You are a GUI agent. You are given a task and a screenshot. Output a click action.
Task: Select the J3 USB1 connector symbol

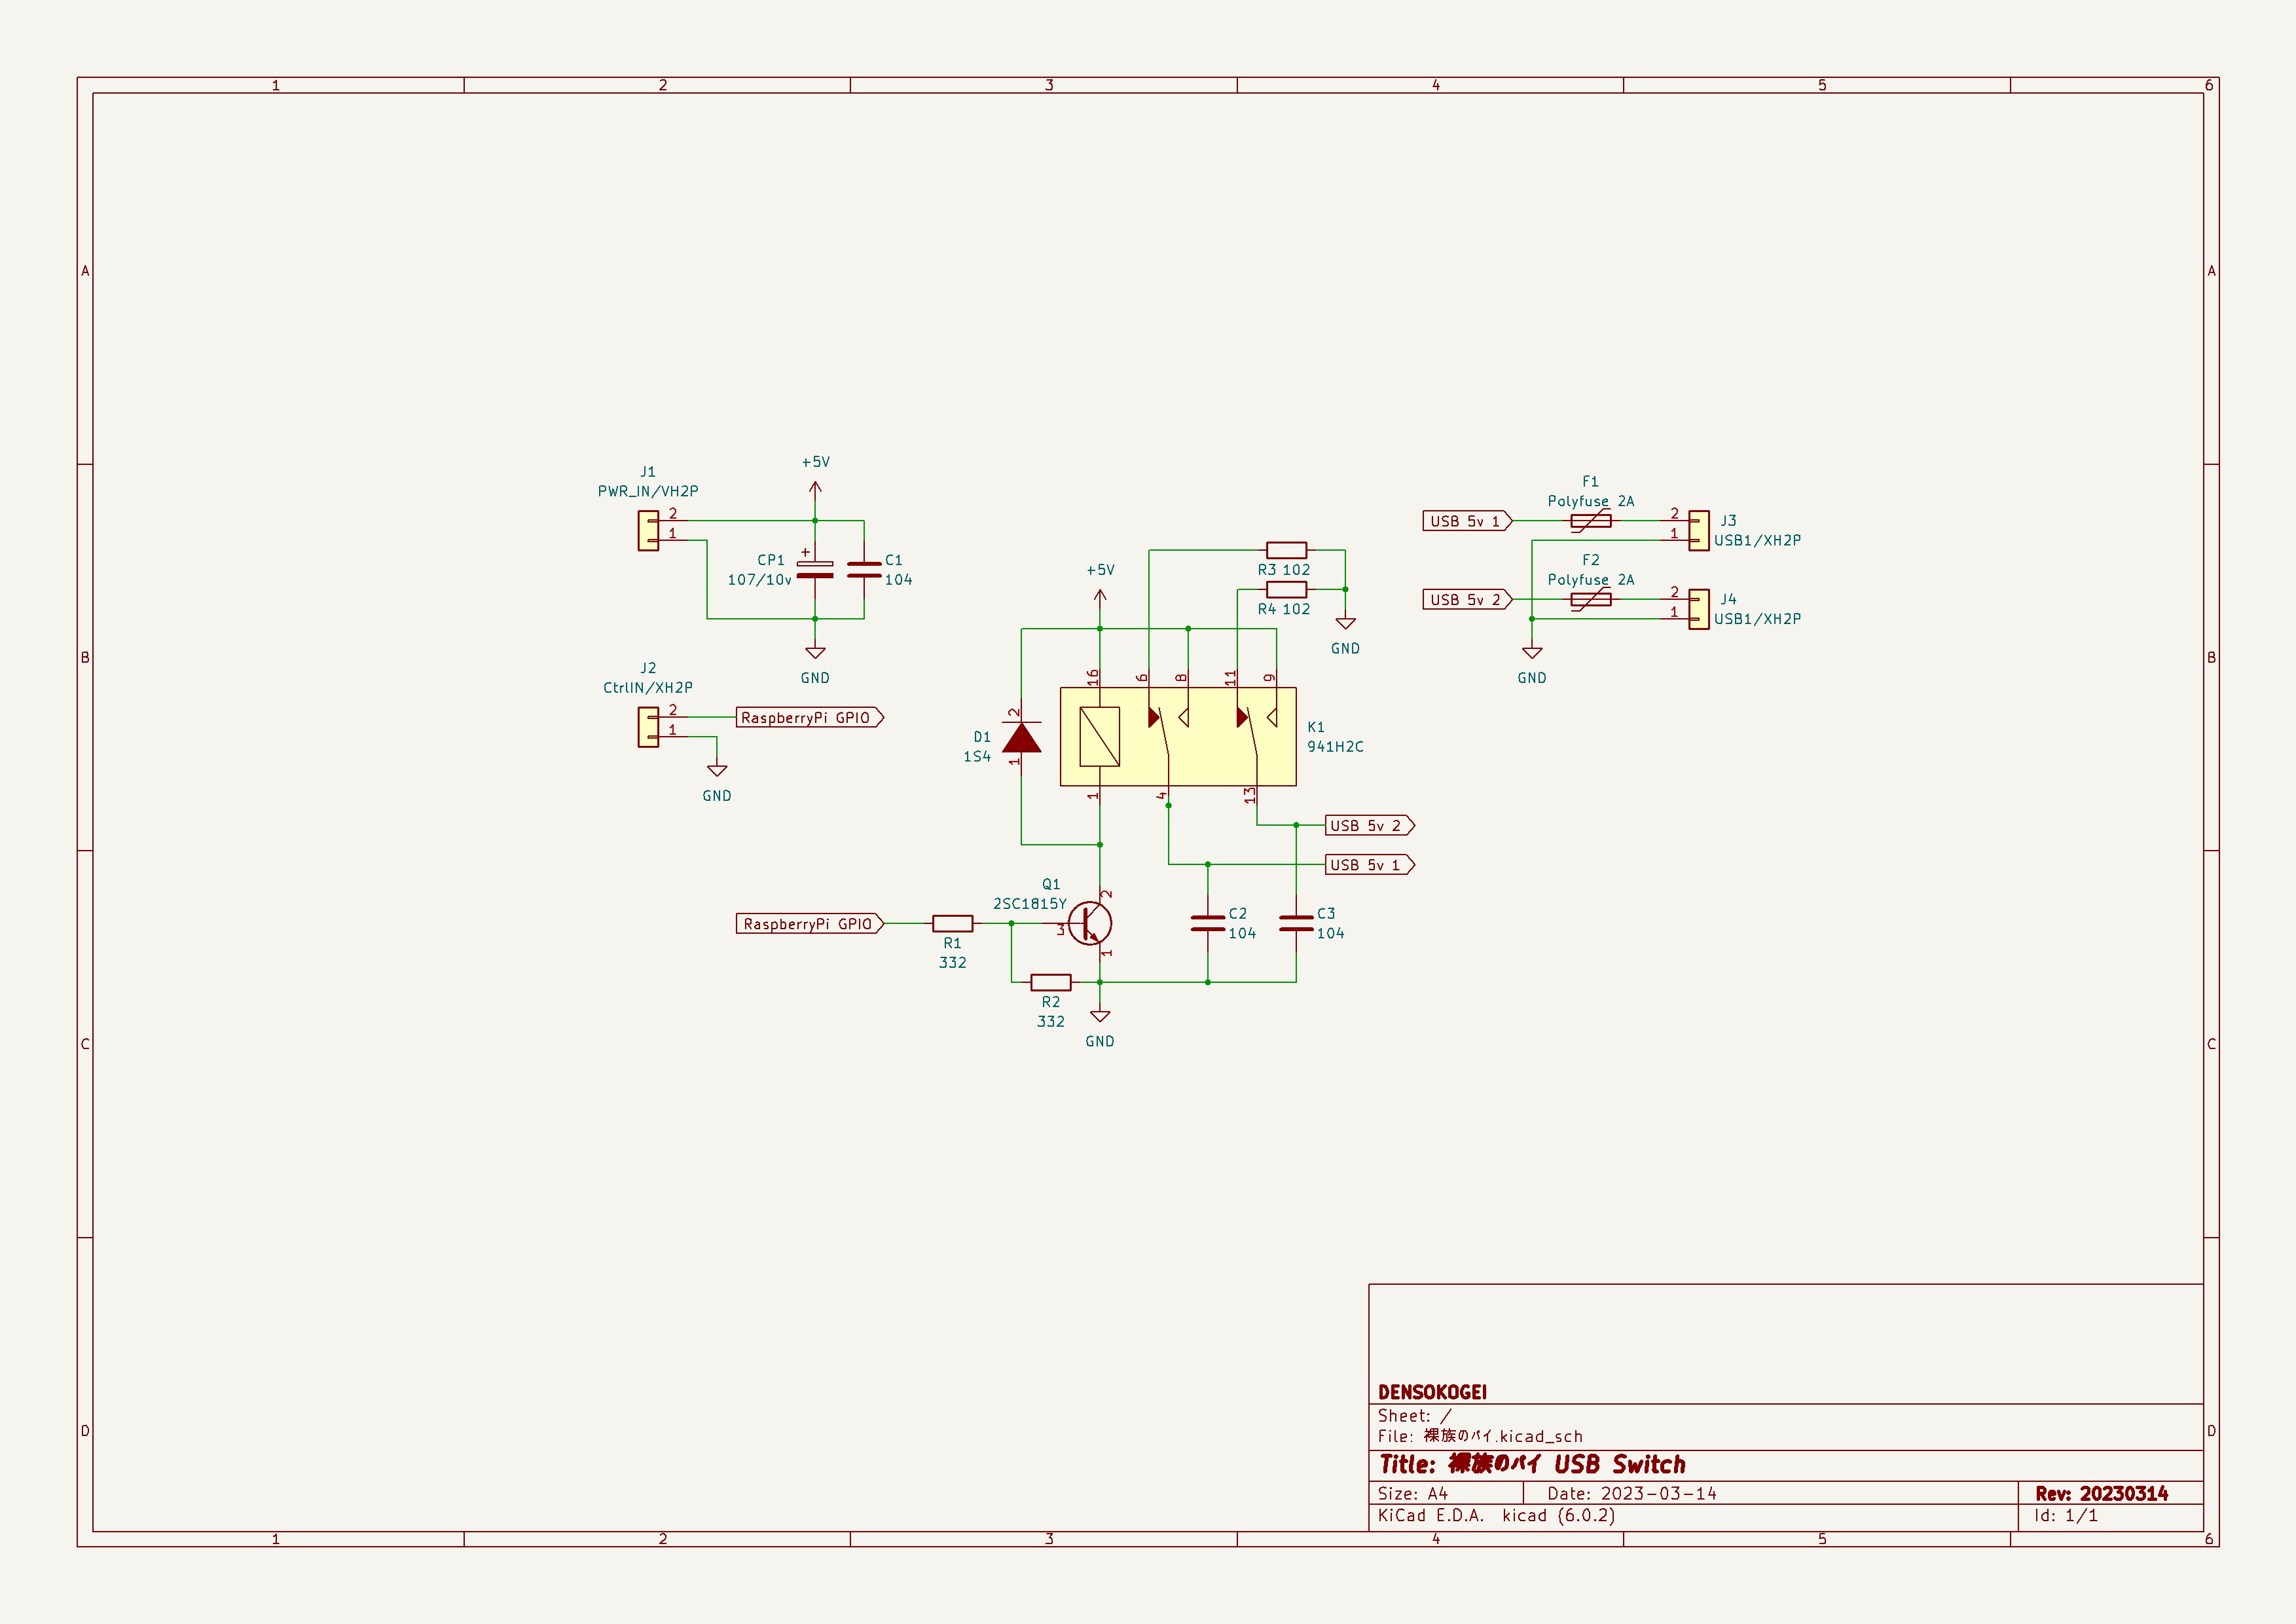point(1698,530)
